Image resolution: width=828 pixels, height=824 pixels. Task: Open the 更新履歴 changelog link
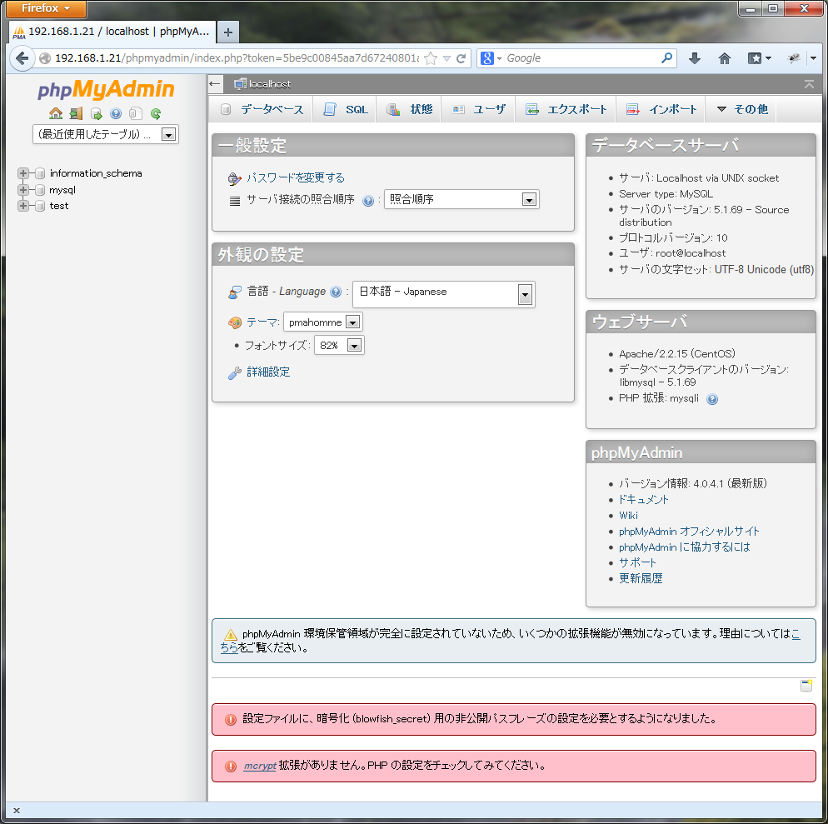click(x=641, y=578)
